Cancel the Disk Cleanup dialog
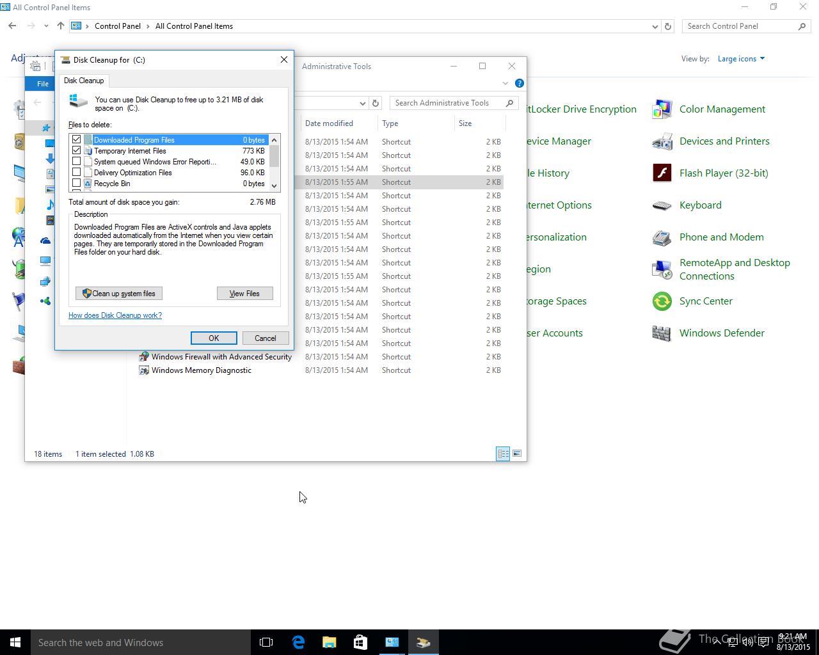Image resolution: width=819 pixels, height=655 pixels. click(265, 338)
